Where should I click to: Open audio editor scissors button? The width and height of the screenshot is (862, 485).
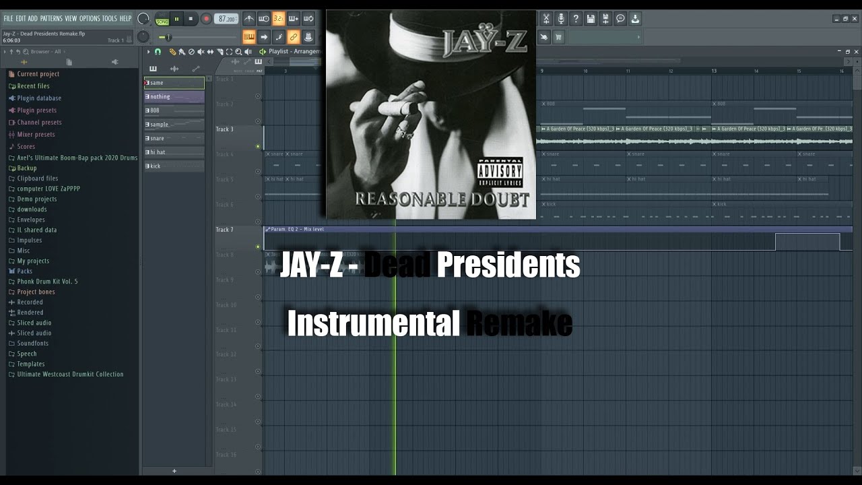click(x=546, y=19)
